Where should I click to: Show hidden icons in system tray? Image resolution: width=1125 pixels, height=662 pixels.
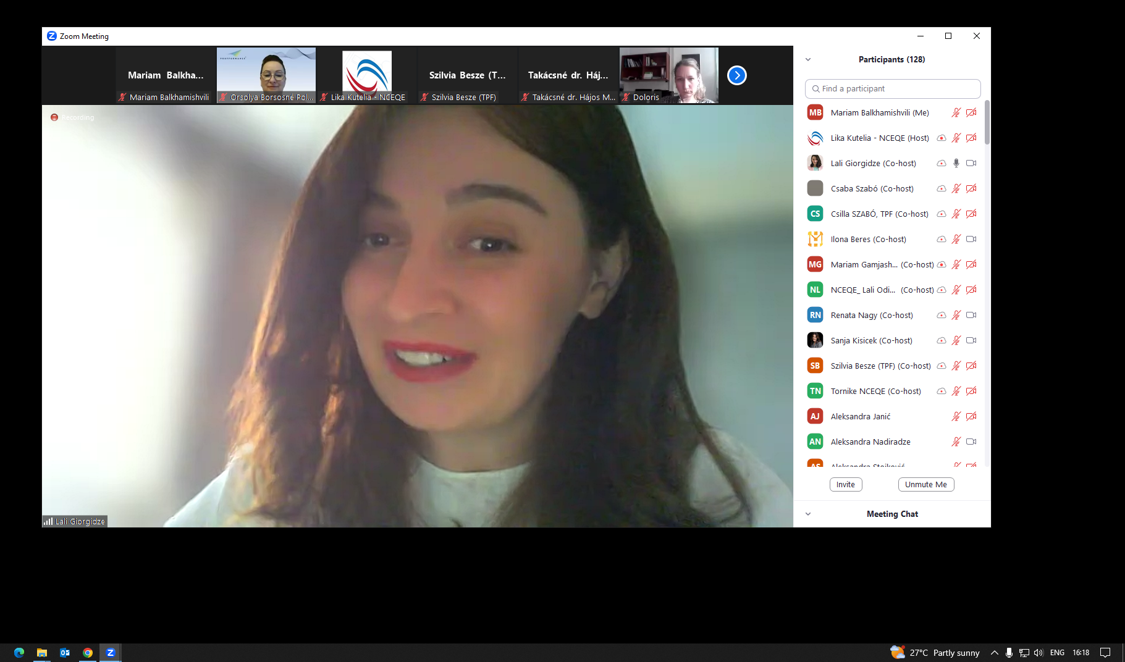coord(994,653)
